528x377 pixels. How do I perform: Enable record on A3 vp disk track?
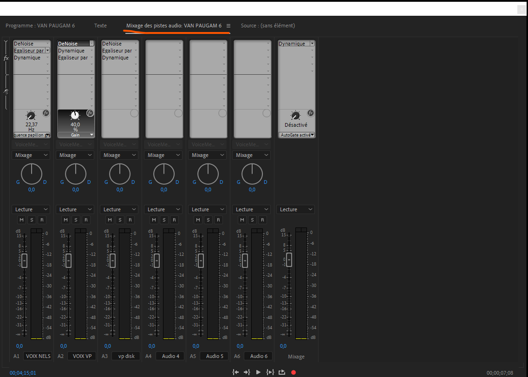130,220
